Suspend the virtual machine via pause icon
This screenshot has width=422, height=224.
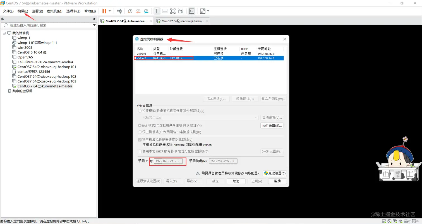[104, 11]
